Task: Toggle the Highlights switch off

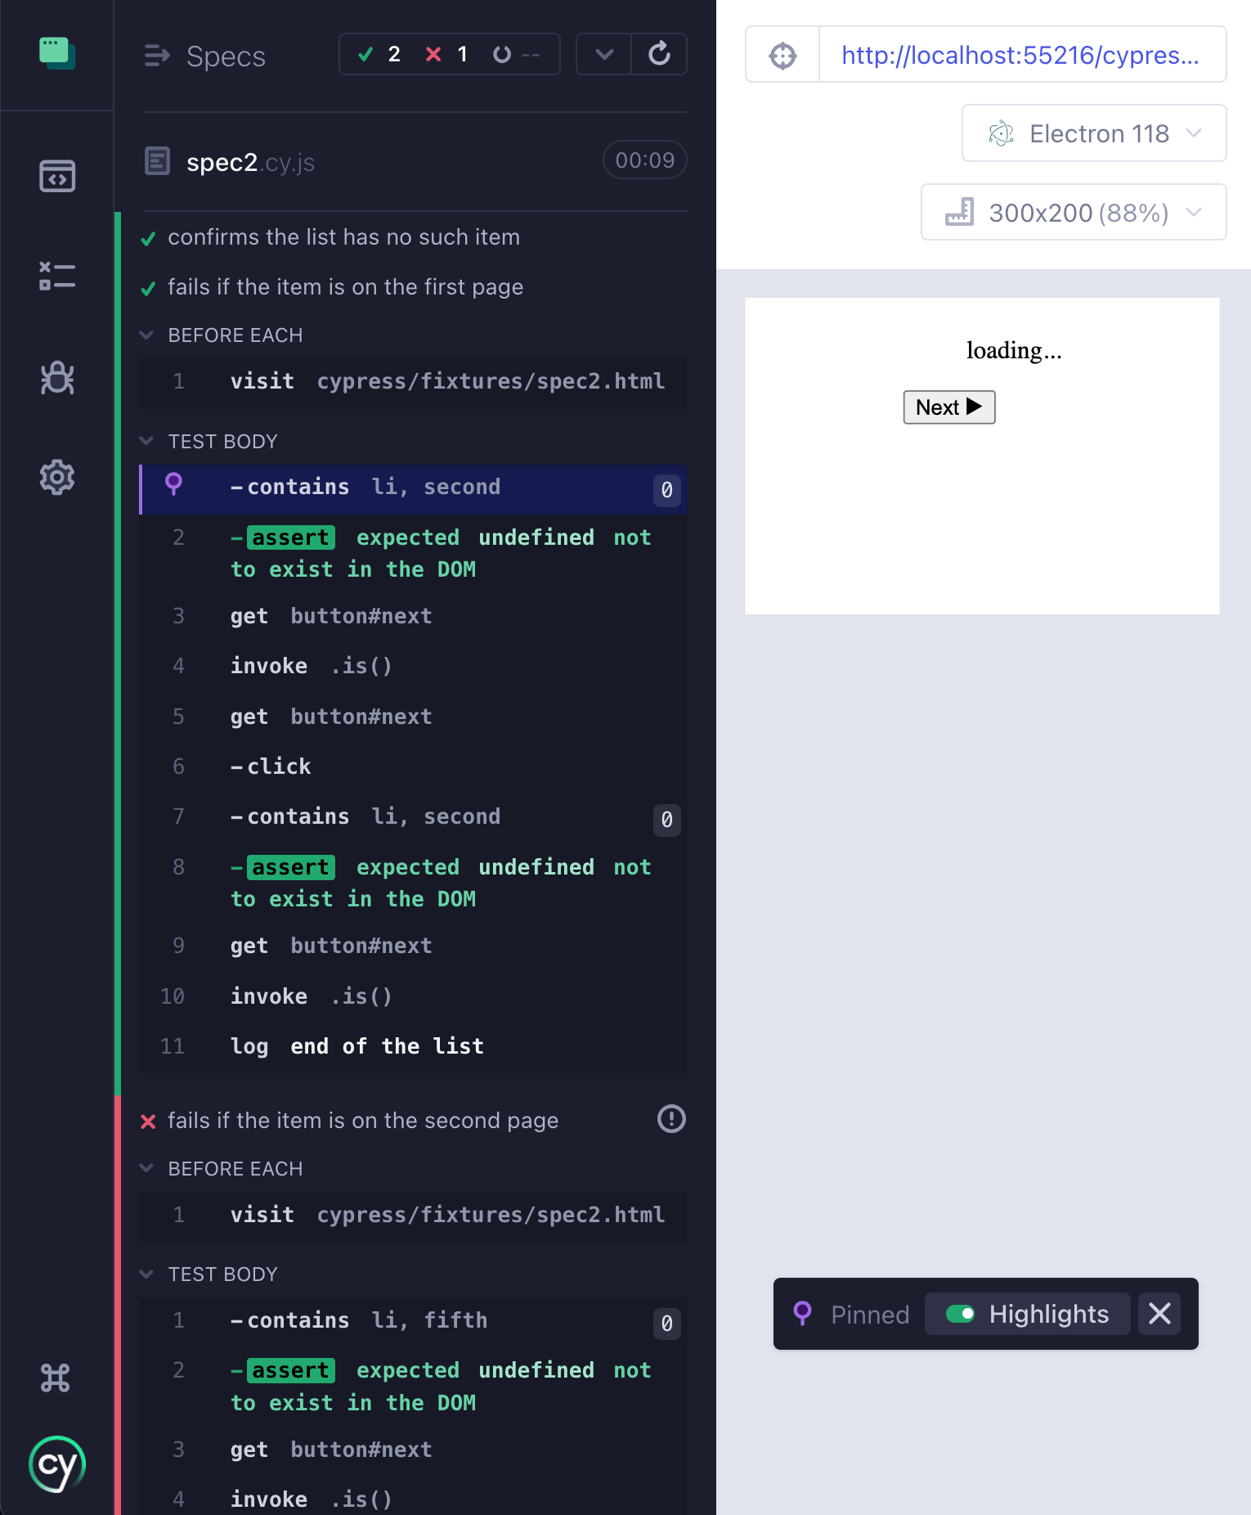Action: click(960, 1314)
